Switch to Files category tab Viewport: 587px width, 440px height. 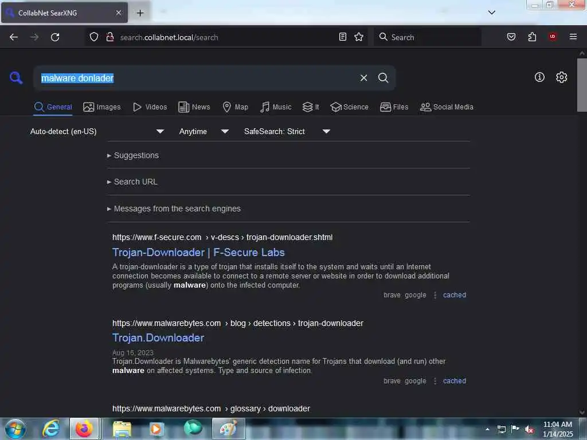[x=394, y=107]
